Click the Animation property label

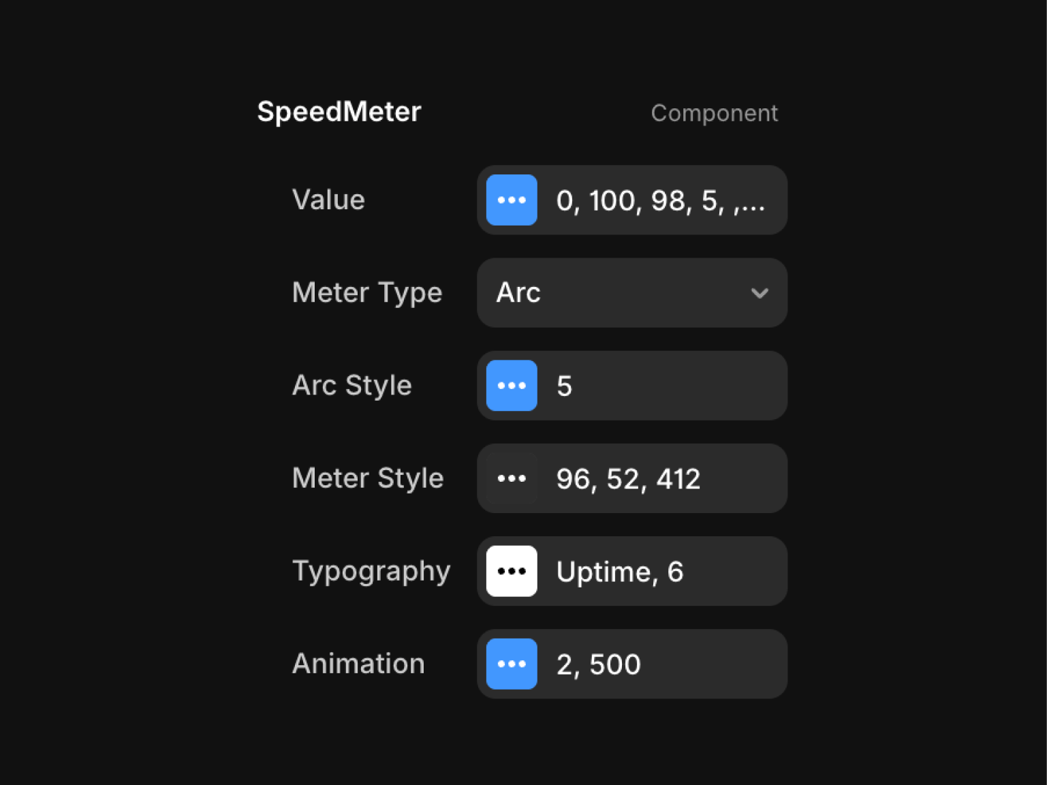click(358, 664)
